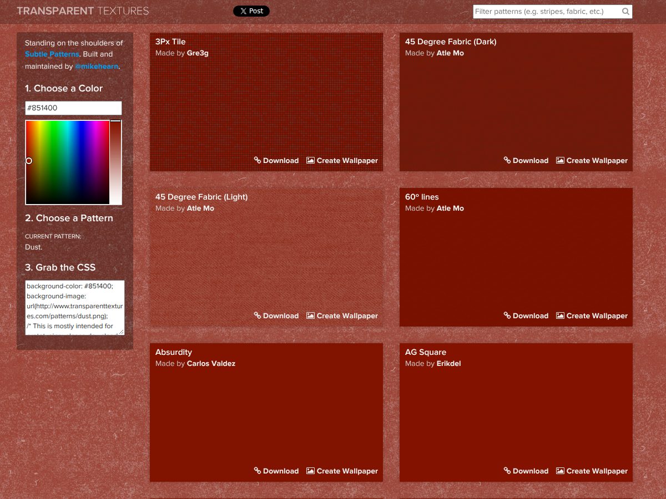This screenshot has width=666, height=499.
Task: Create wallpaper from 60° lines
Action: tap(592, 316)
